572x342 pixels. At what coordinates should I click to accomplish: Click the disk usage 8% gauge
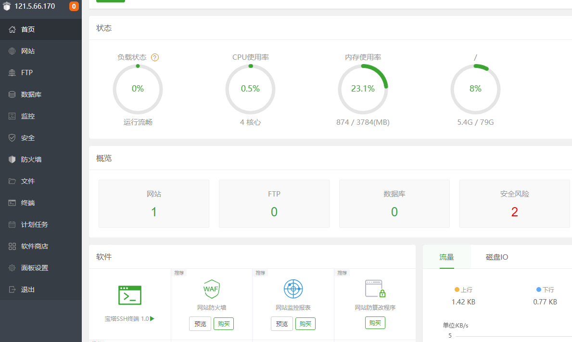click(x=475, y=89)
